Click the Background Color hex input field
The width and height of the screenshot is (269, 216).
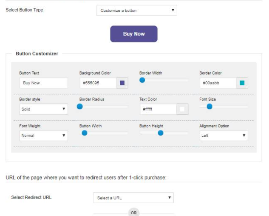pyautogui.click(x=98, y=83)
